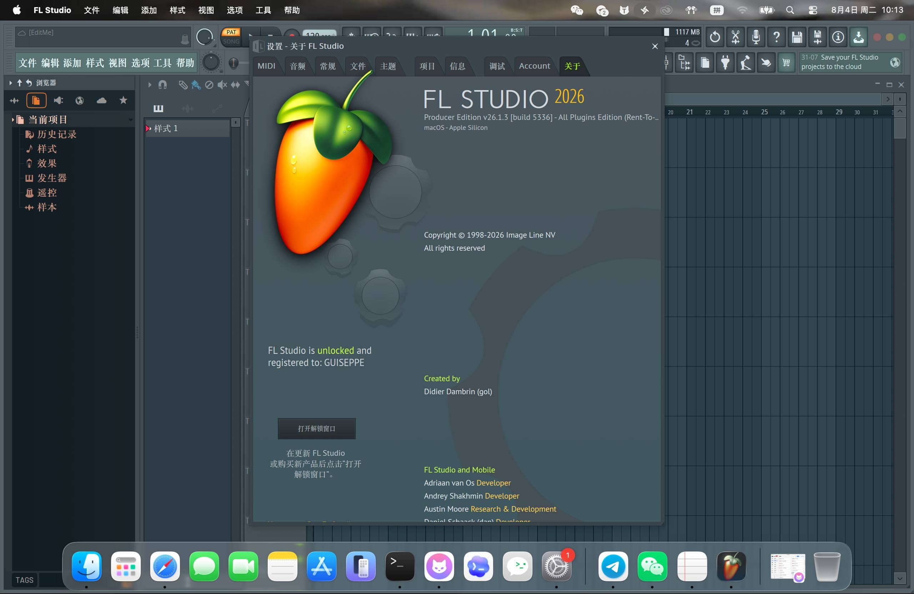Click scroll-down arrow at playlist bottom right
This screenshot has width=914, height=594.
(x=900, y=578)
